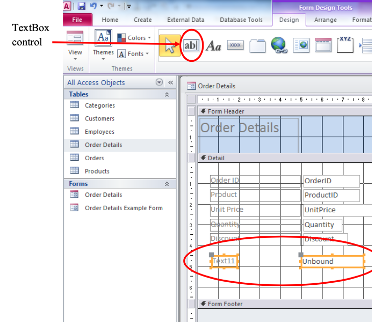Viewport: 372px width, 322px height.
Task: Switch to the Arrange ribbon tab
Action: coord(325,20)
